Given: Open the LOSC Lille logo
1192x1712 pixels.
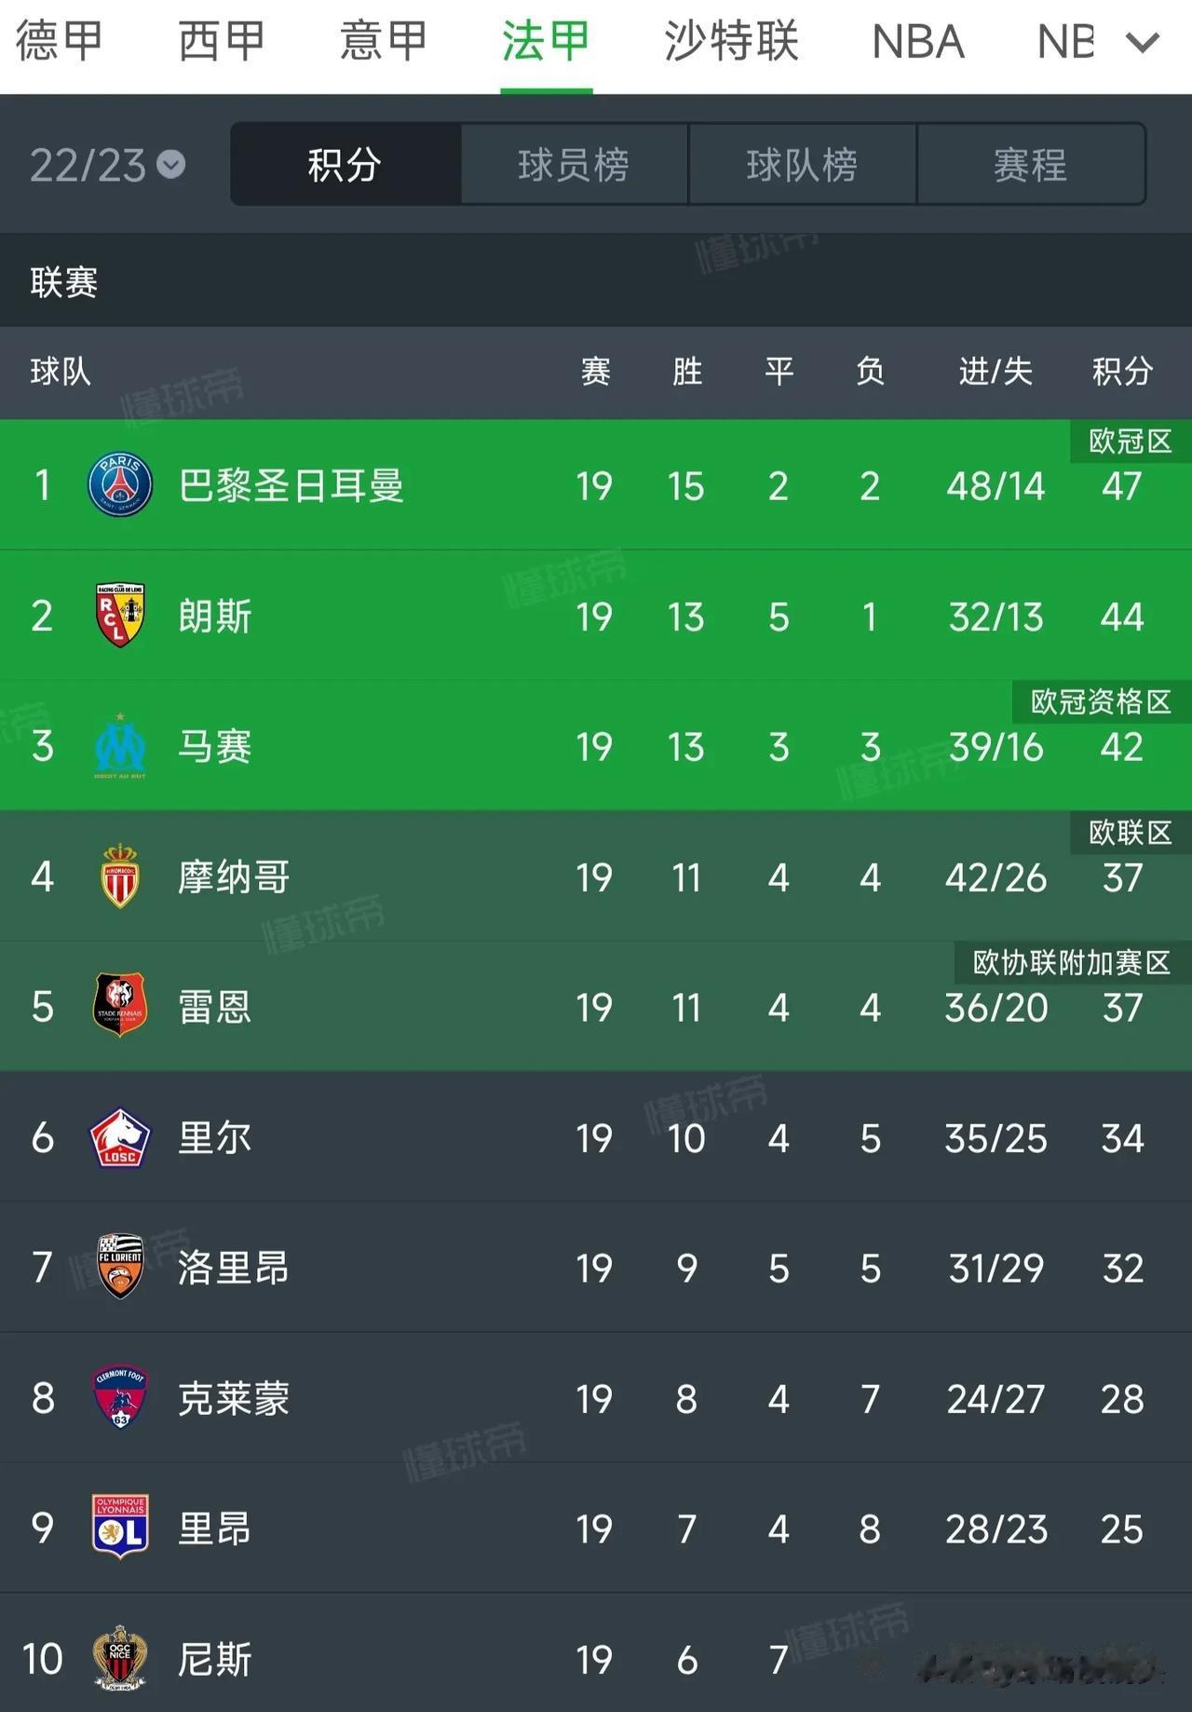Looking at the screenshot, I should tap(120, 1137).
